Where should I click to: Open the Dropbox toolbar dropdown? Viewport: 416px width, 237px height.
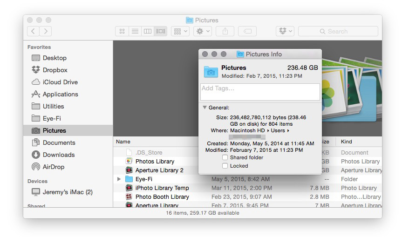[285, 31]
